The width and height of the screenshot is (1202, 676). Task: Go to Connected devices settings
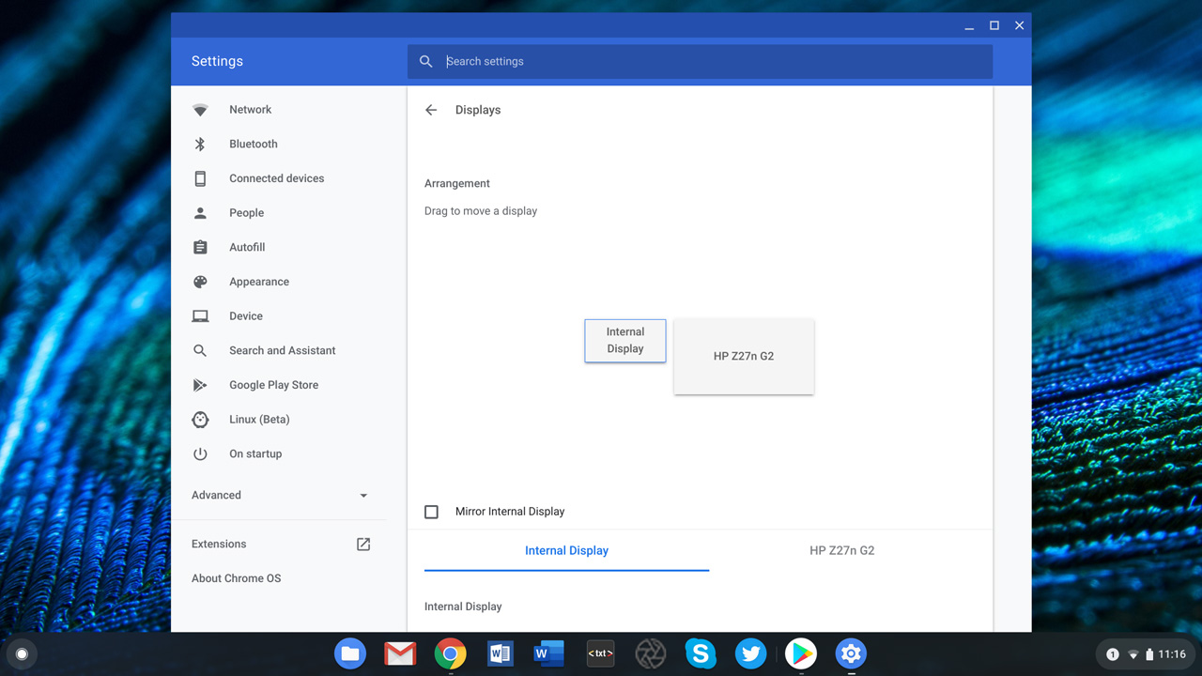(276, 178)
